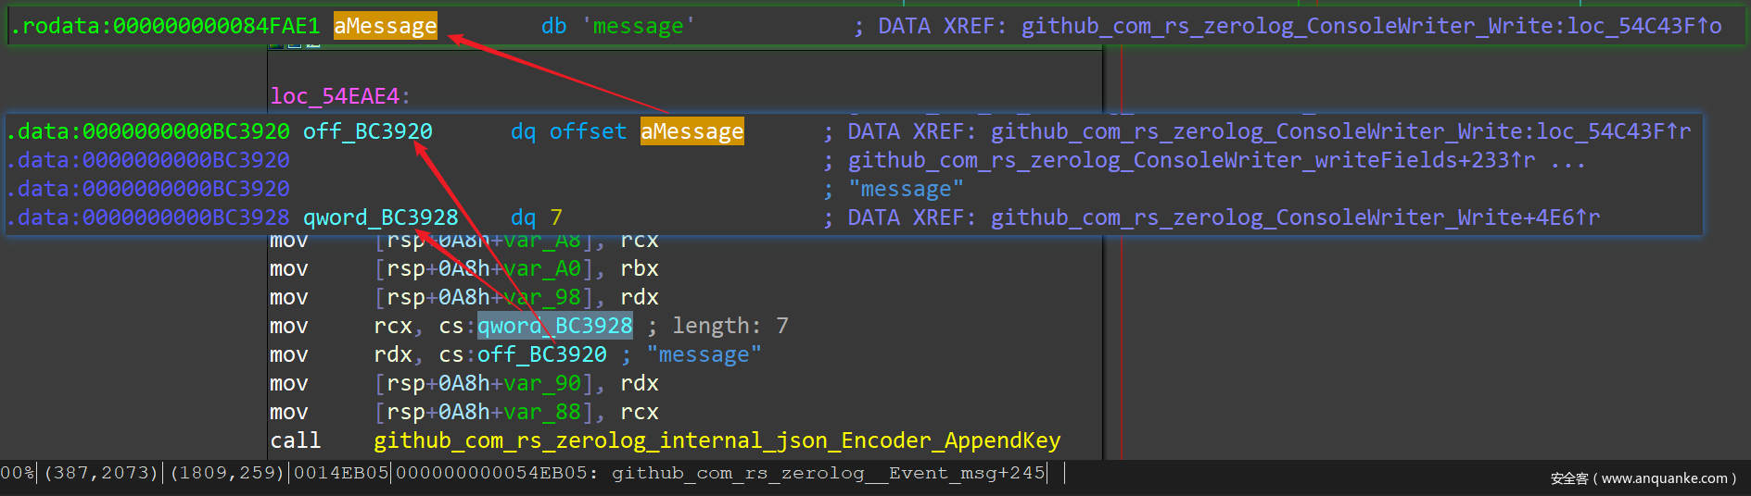Click the qword_BC3928 label in the .data popup

[x=380, y=217]
